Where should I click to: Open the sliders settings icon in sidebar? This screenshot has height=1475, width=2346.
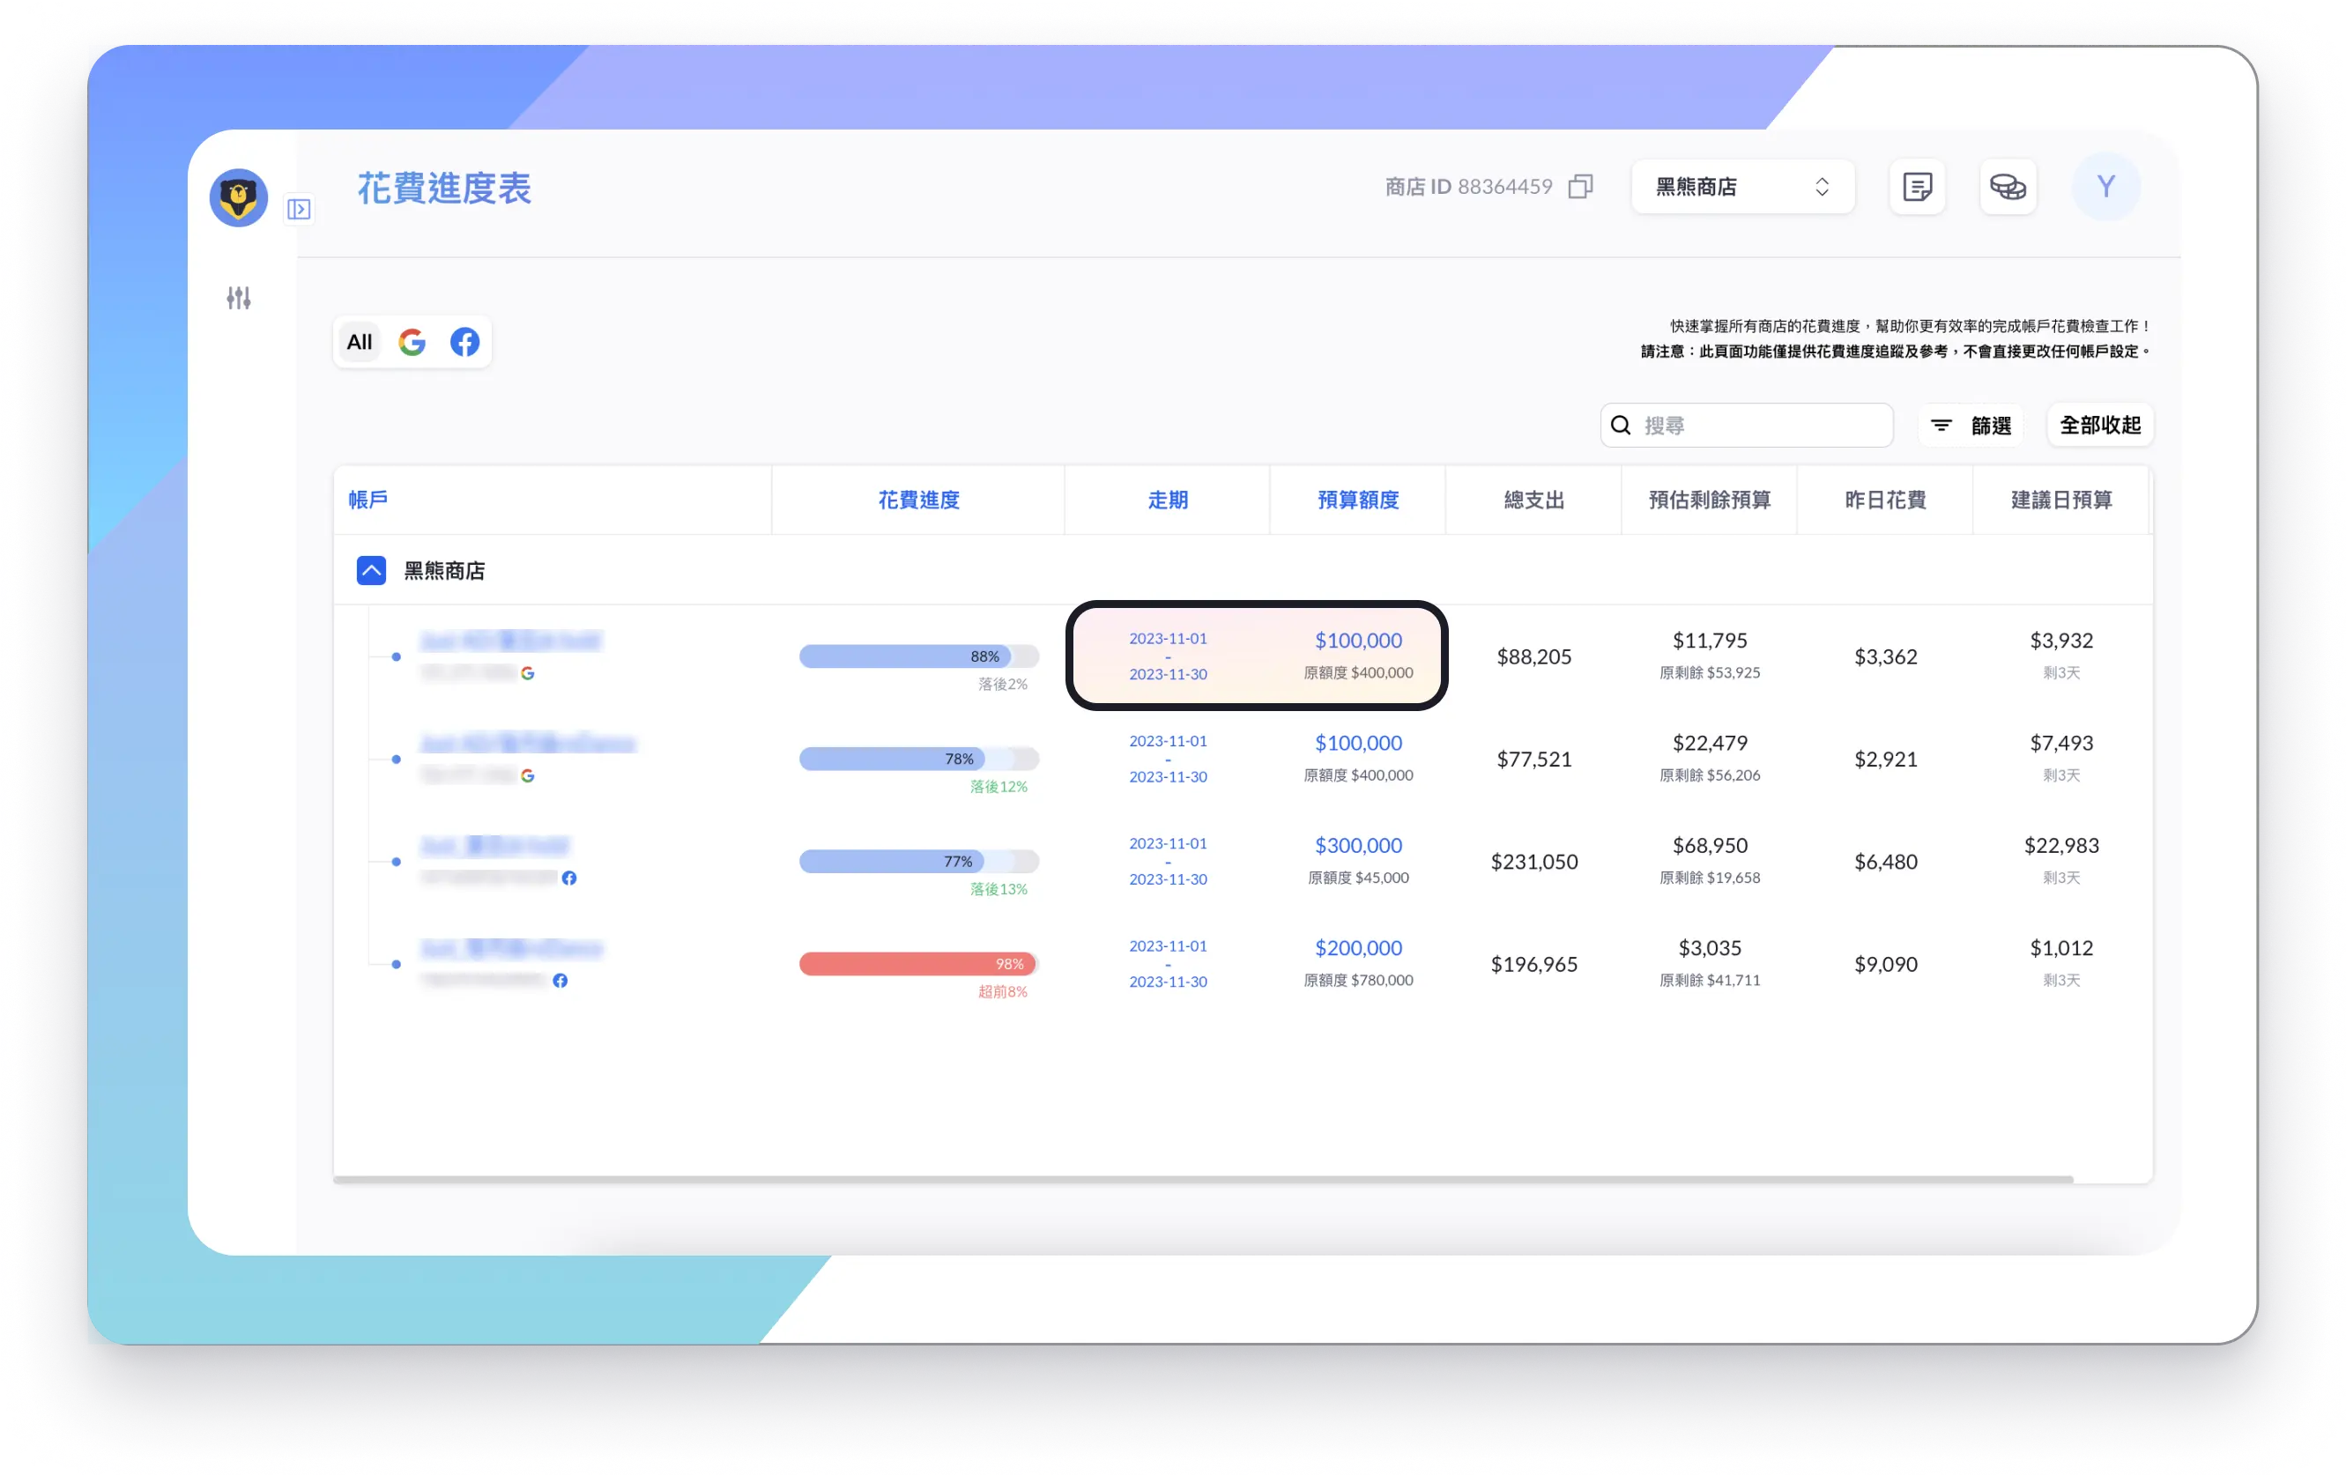tap(239, 298)
